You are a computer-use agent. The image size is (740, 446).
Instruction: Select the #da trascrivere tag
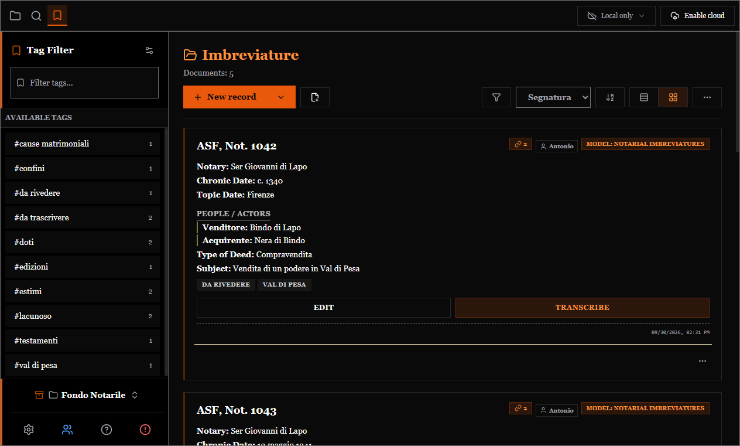[83, 217]
